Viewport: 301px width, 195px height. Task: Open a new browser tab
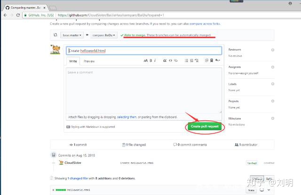point(53,8)
